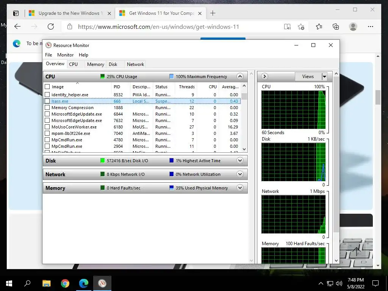The image size is (388, 291).
Task: Open Edge Favorites list icon
Action: (319, 27)
